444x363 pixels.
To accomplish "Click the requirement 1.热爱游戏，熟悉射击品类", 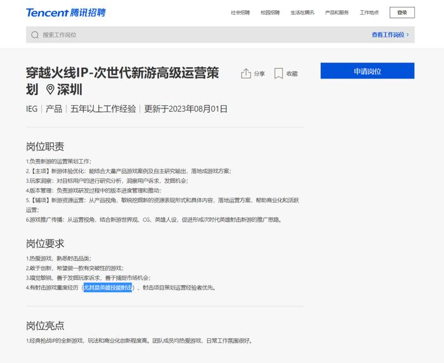I will [58, 258].
